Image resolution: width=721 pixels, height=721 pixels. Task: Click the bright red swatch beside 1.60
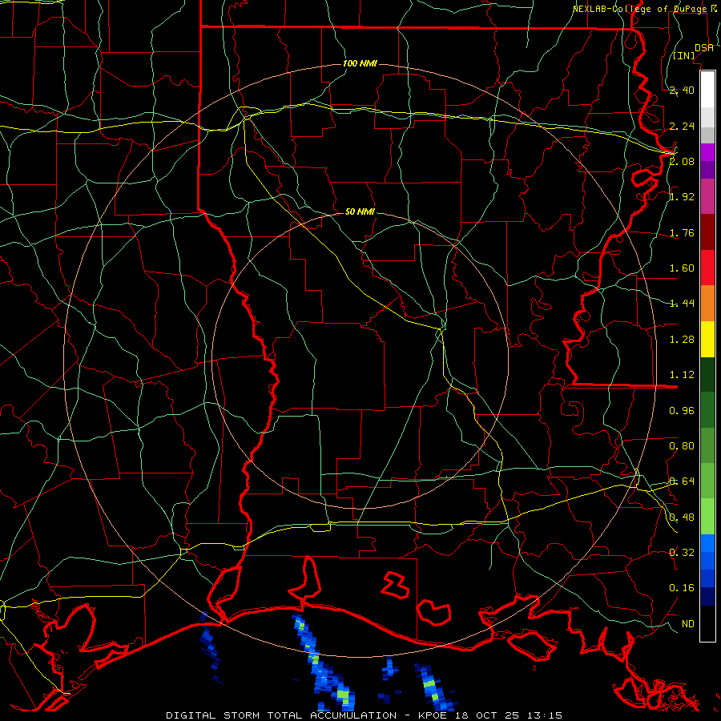(x=707, y=268)
